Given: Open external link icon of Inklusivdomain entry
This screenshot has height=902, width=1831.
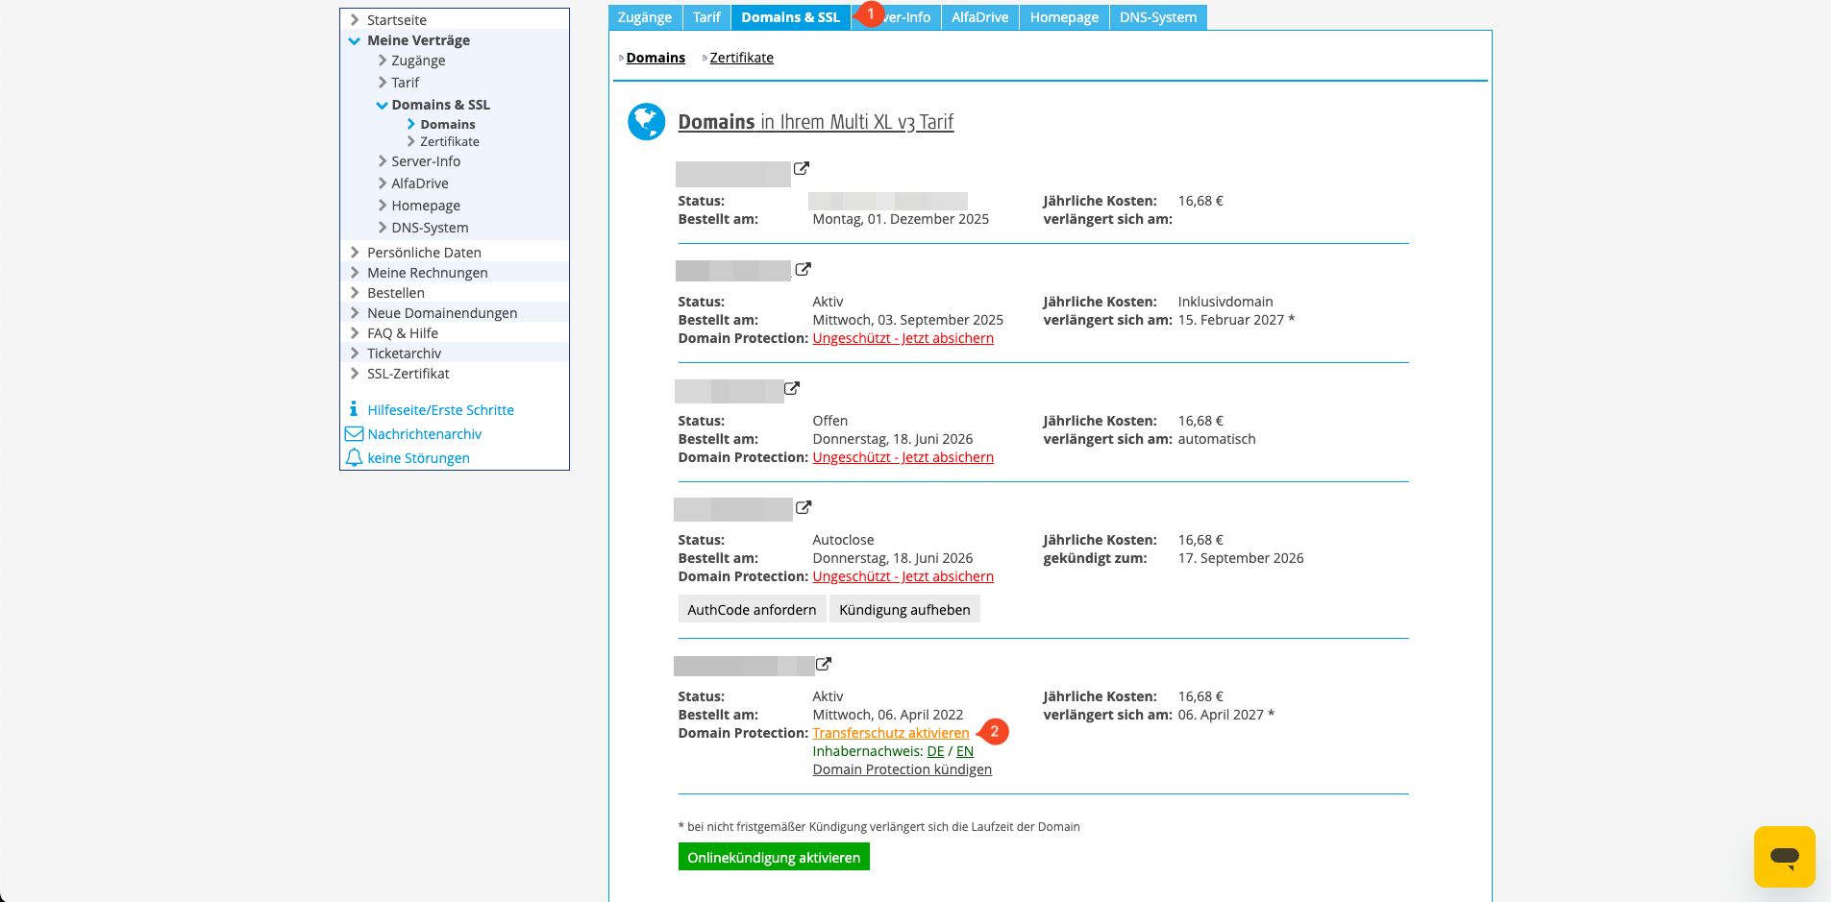Looking at the screenshot, I should click(x=803, y=269).
